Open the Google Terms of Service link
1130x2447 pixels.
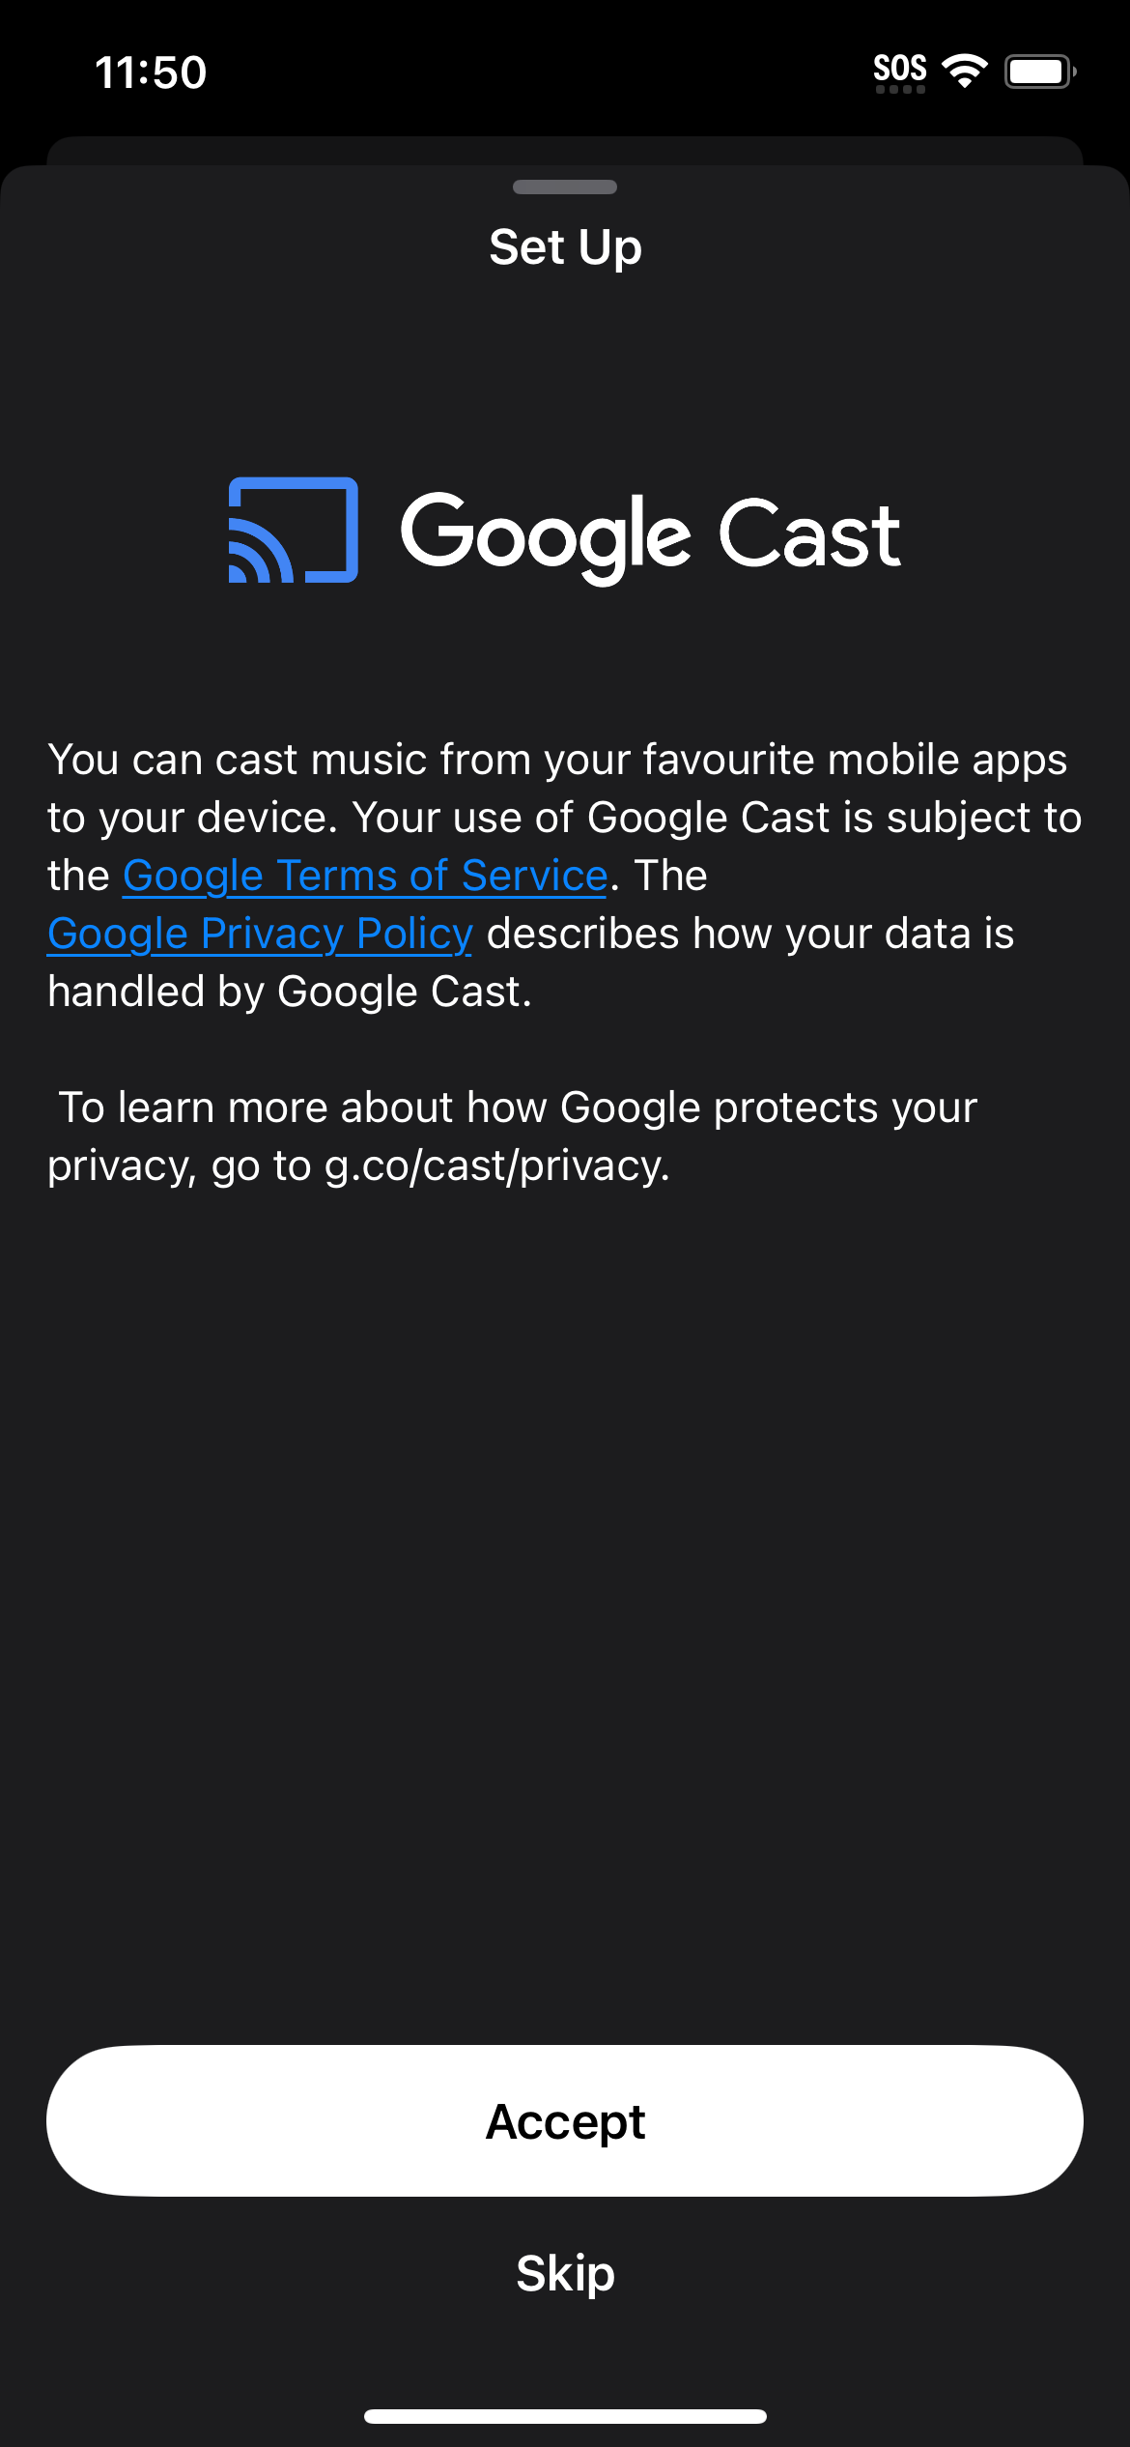coord(364,876)
